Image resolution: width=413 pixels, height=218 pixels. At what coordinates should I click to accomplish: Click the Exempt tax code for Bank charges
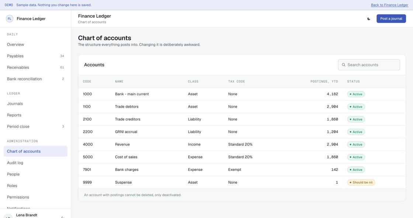click(x=235, y=170)
